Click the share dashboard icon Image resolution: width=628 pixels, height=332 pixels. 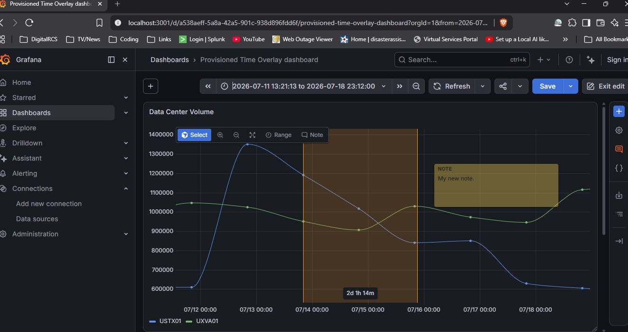point(503,86)
